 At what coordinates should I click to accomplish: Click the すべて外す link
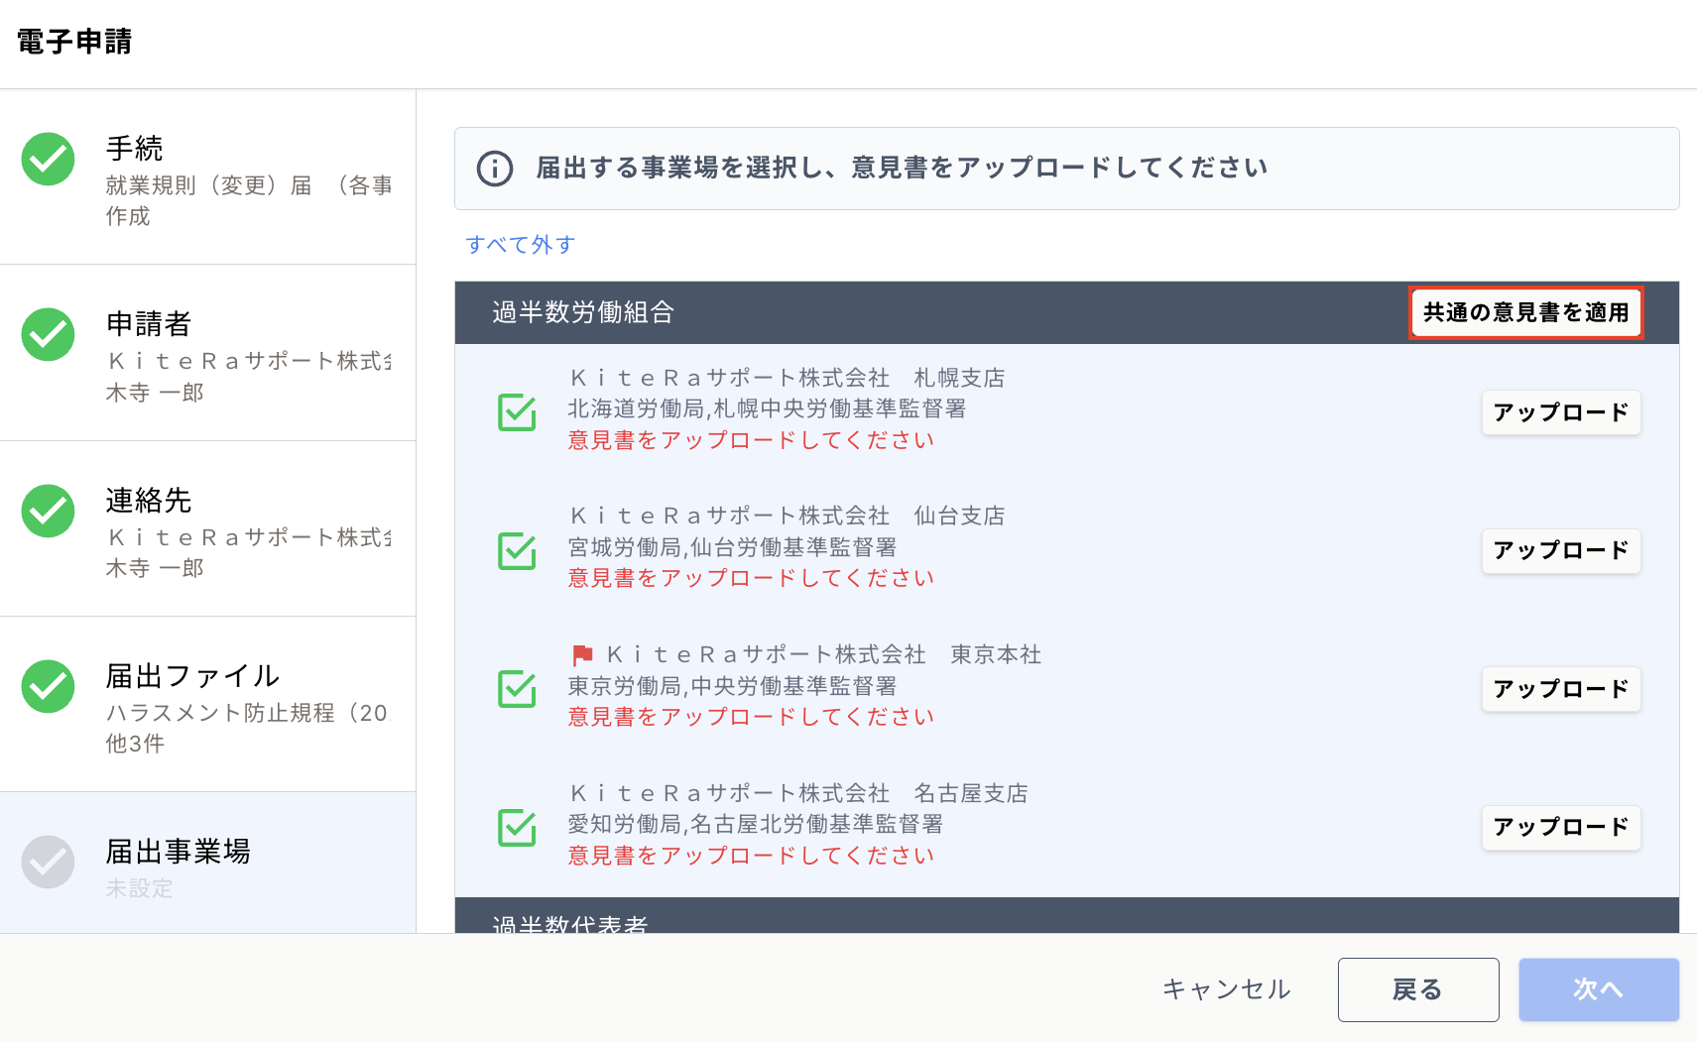(521, 245)
